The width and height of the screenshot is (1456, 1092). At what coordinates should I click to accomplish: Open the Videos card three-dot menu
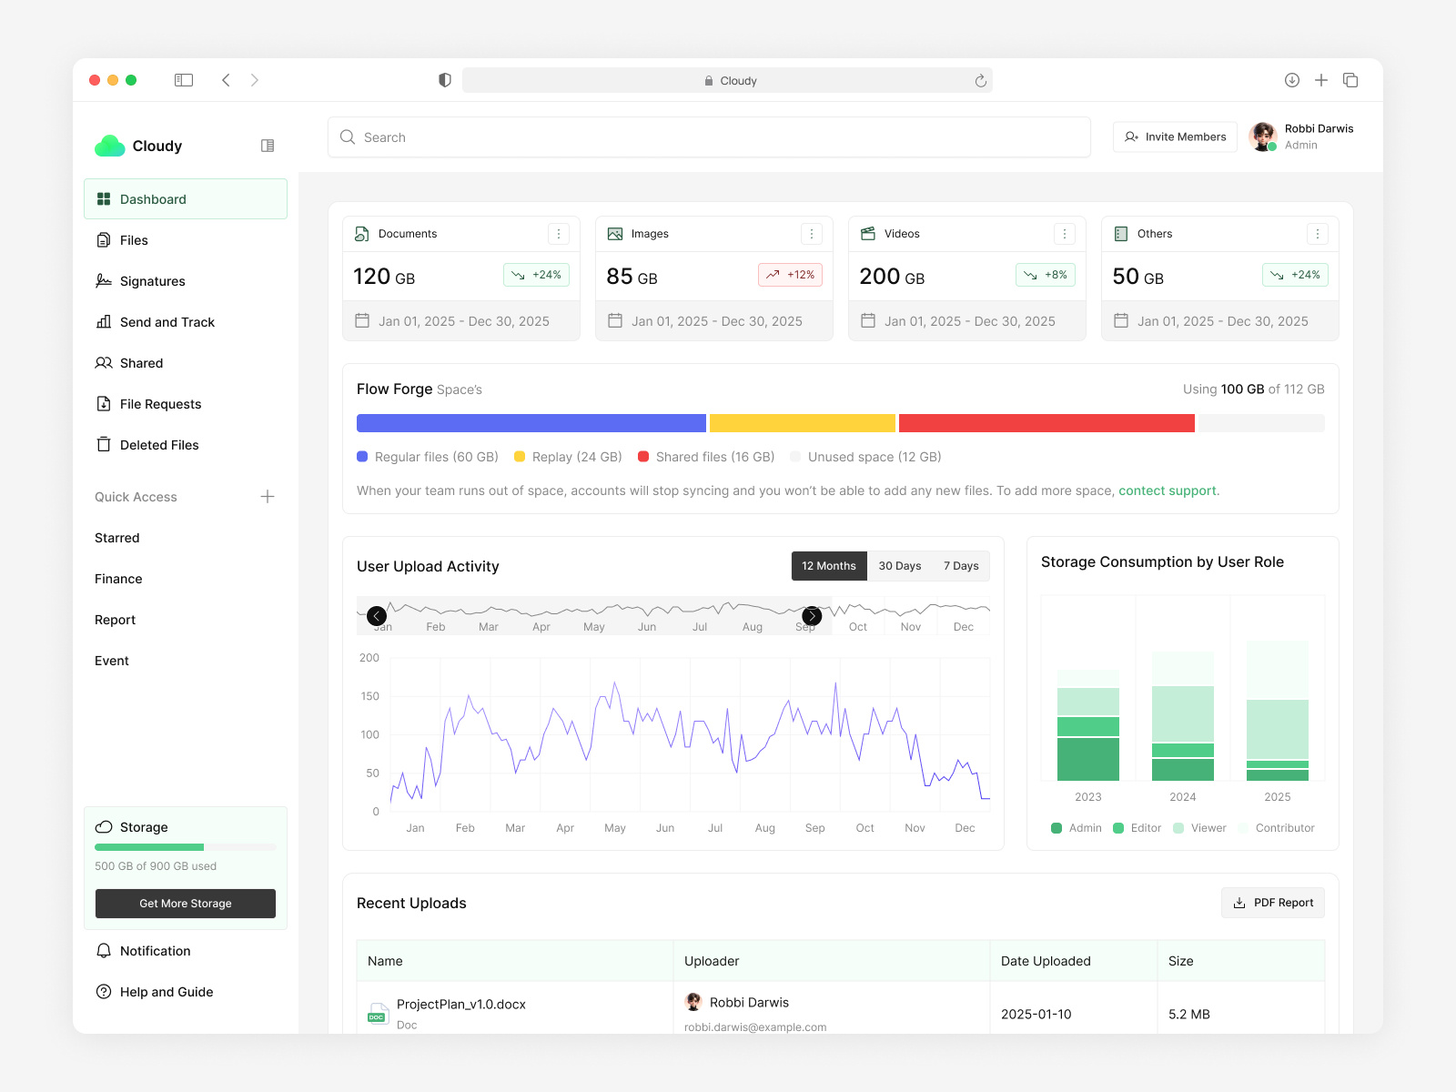point(1065,233)
